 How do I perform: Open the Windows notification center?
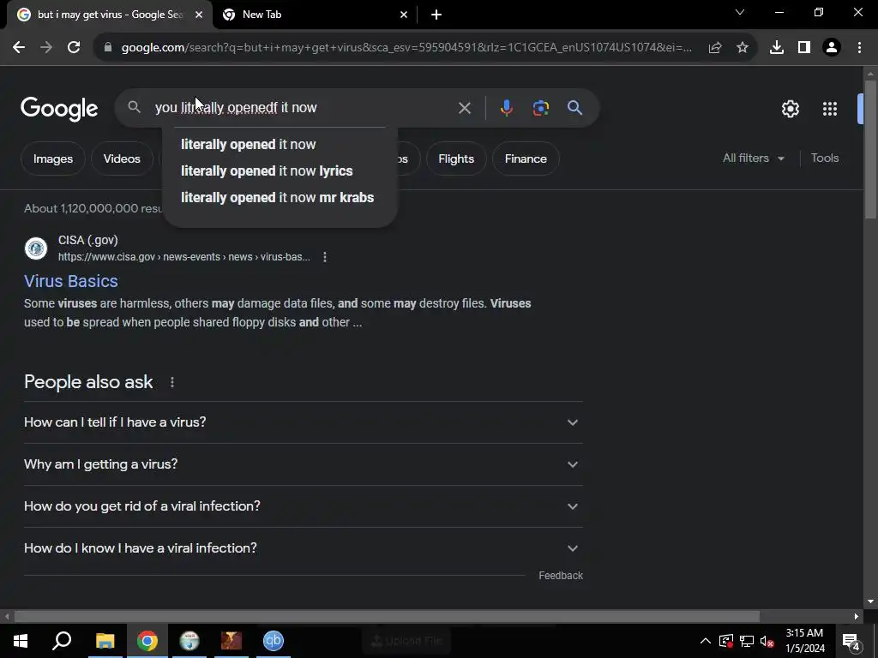[x=851, y=641]
